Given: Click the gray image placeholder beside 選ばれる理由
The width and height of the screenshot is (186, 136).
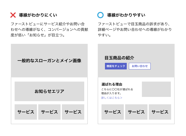Looking at the screenshot, I should [156, 89].
